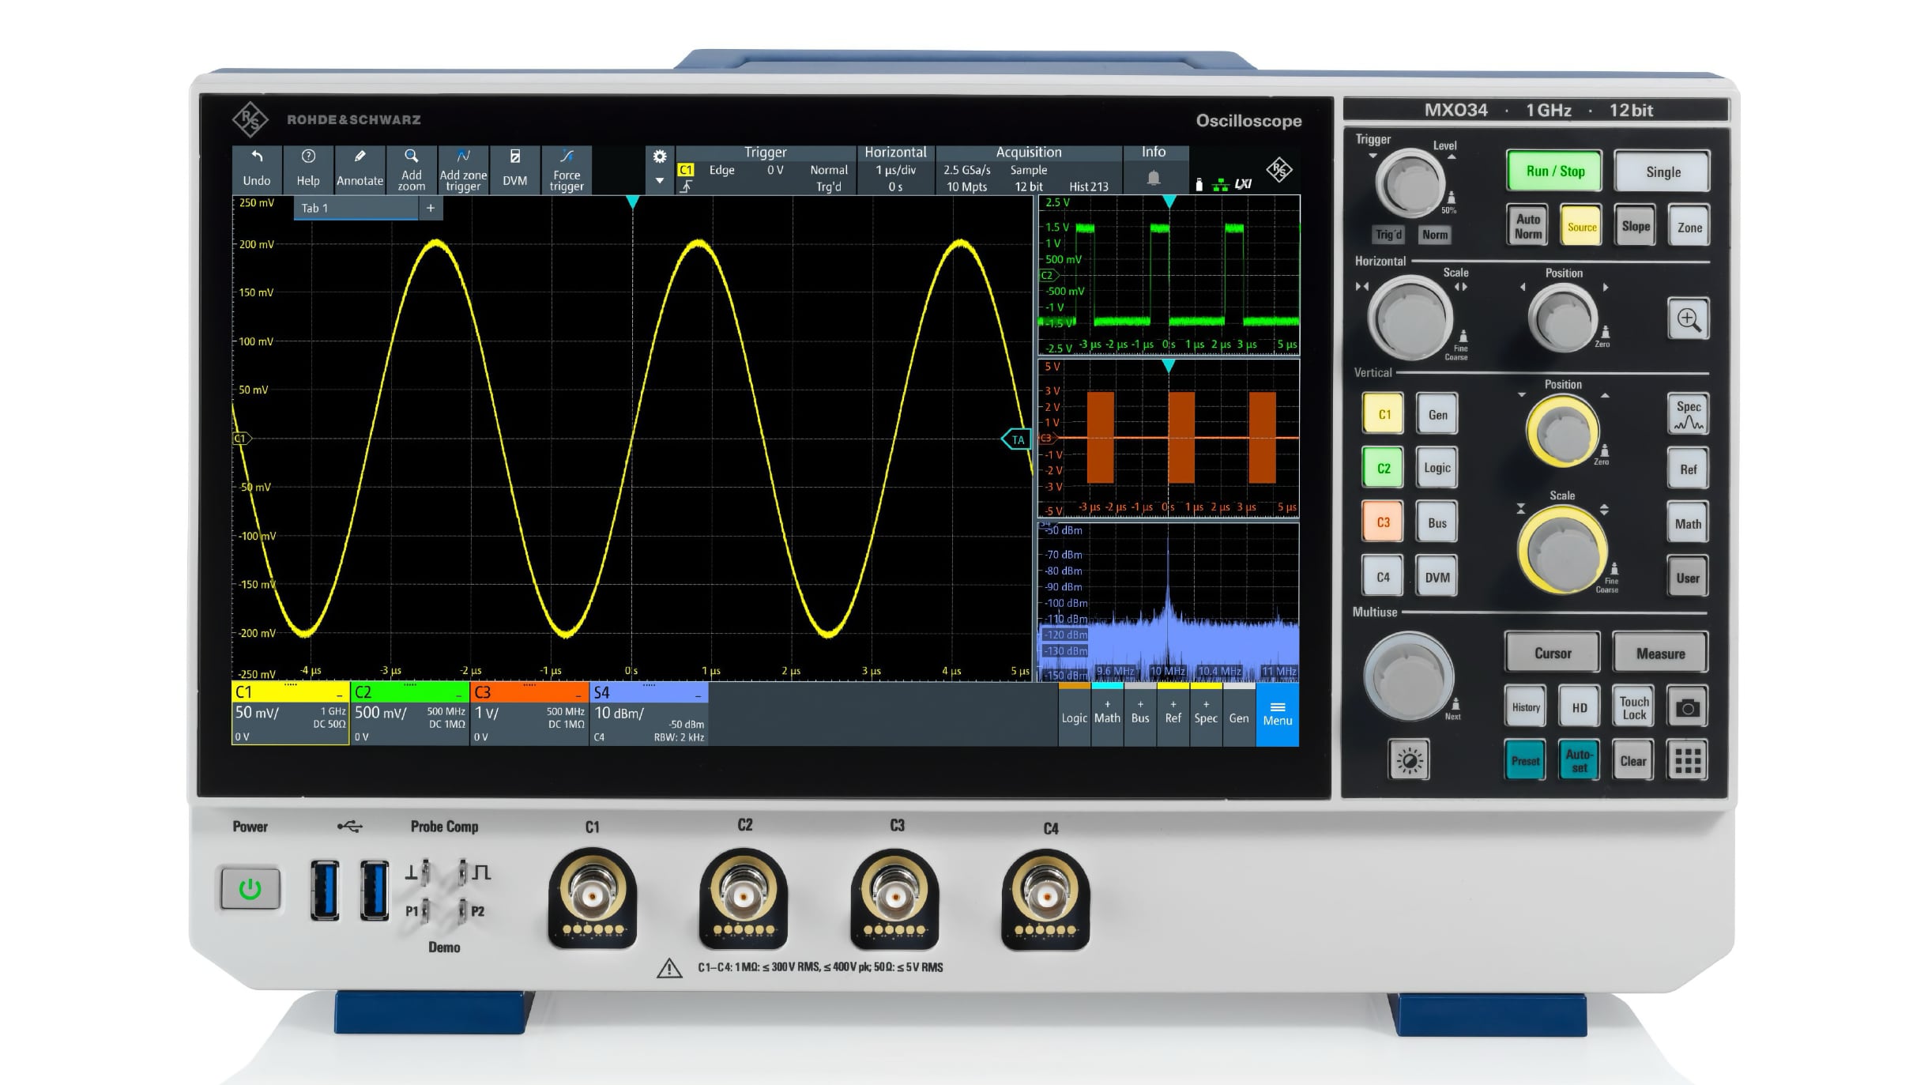Click the Force trigger icon
This screenshot has width=1928, height=1085.
click(x=567, y=169)
